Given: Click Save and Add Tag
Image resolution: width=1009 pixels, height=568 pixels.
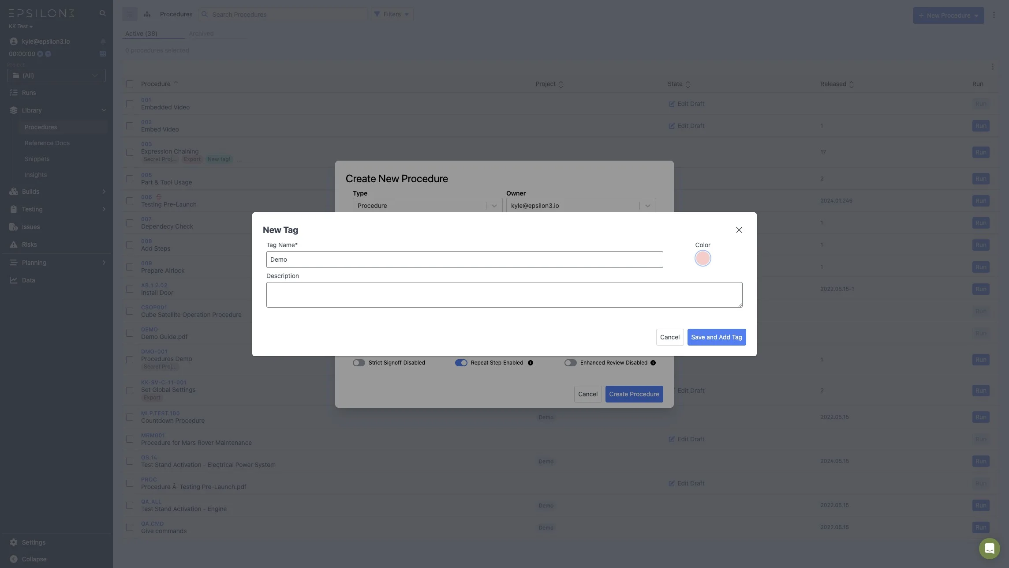Looking at the screenshot, I should 716,337.
